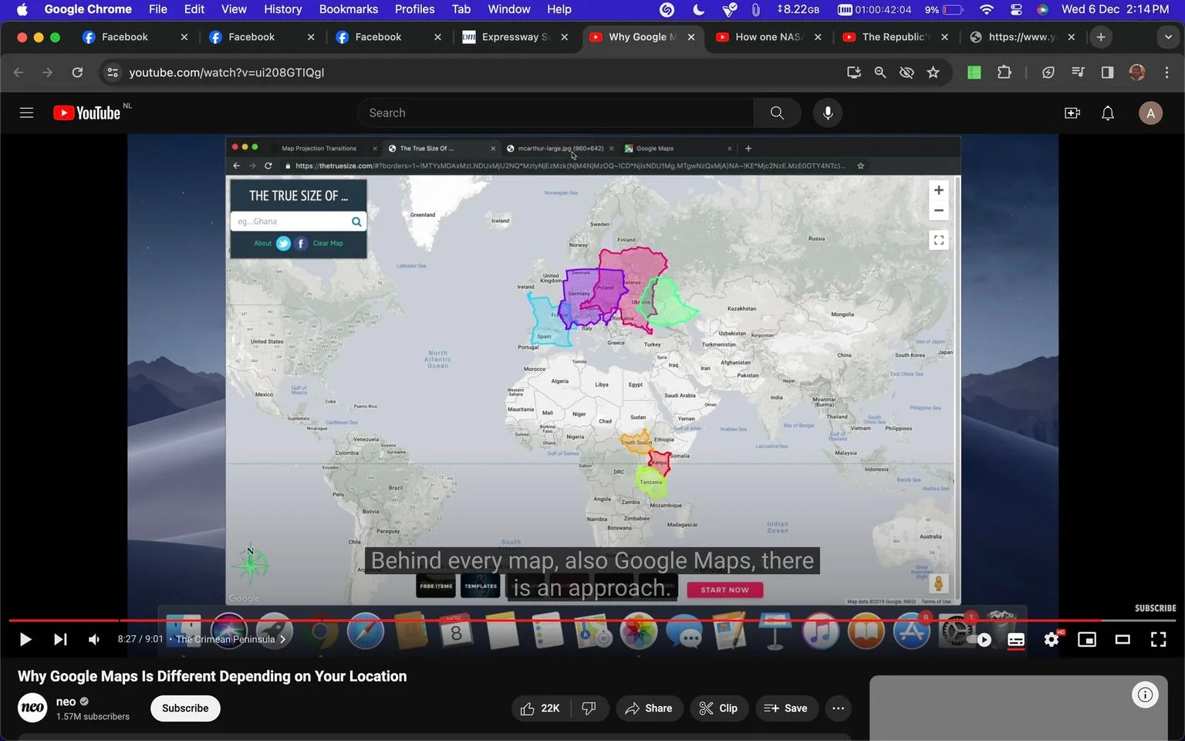Open macOS Control Center
This screenshot has width=1185, height=741.
tap(1016, 9)
